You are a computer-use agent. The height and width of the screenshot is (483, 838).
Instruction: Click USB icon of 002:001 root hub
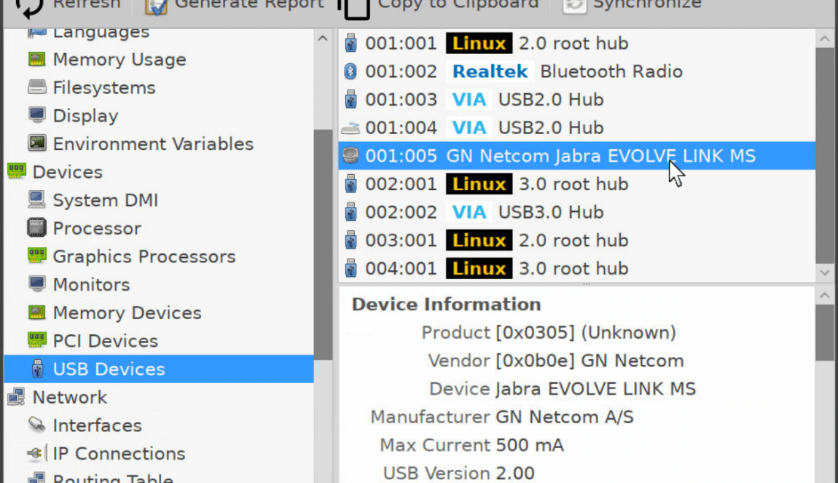[351, 184]
